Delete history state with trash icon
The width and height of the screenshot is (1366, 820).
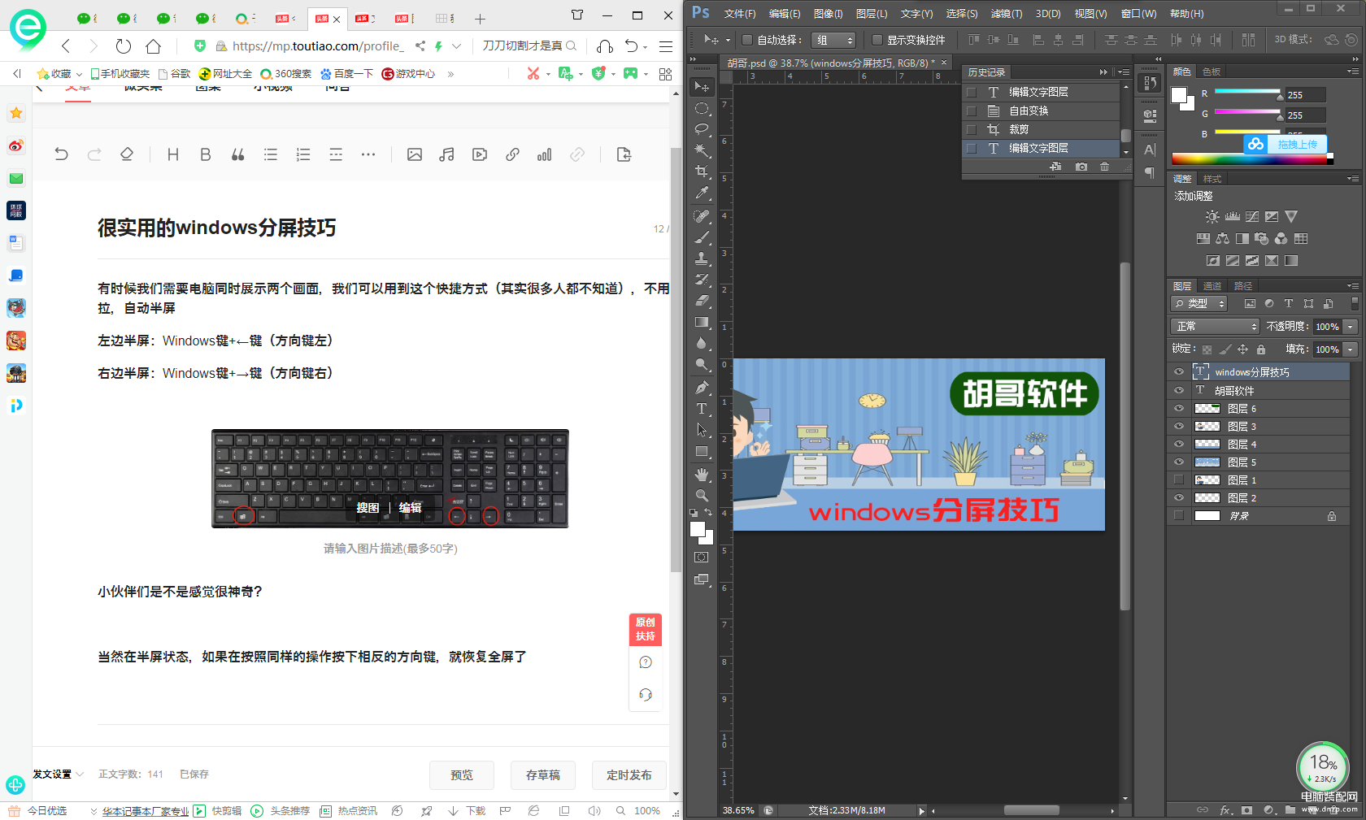[x=1104, y=167]
